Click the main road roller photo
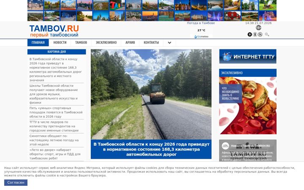The width and height of the screenshot is (304, 190). pyautogui.click(x=151, y=94)
